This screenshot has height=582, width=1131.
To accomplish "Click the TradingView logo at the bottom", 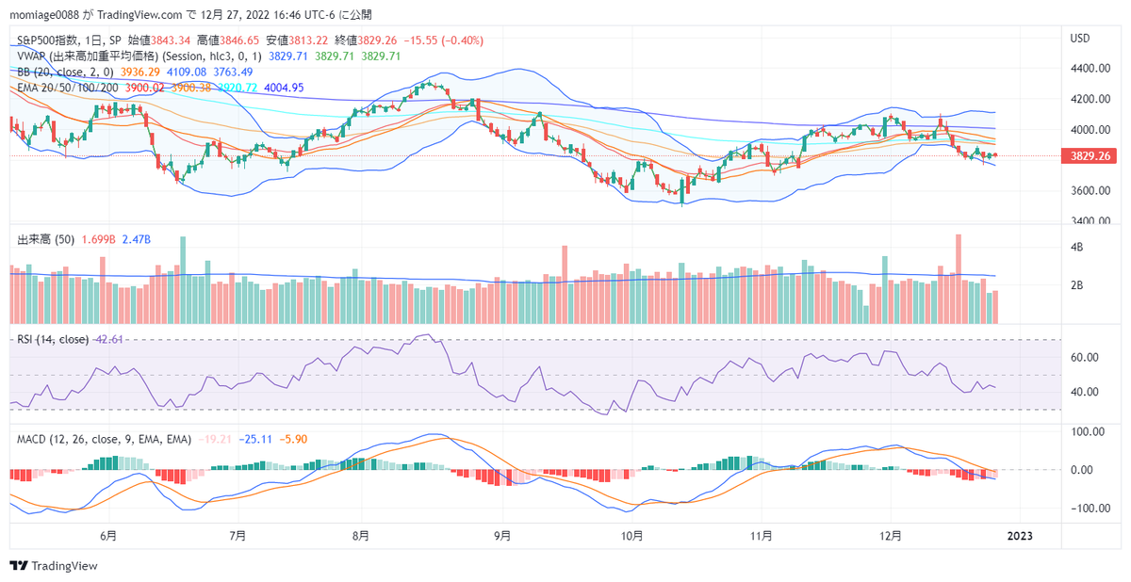I will [x=54, y=566].
